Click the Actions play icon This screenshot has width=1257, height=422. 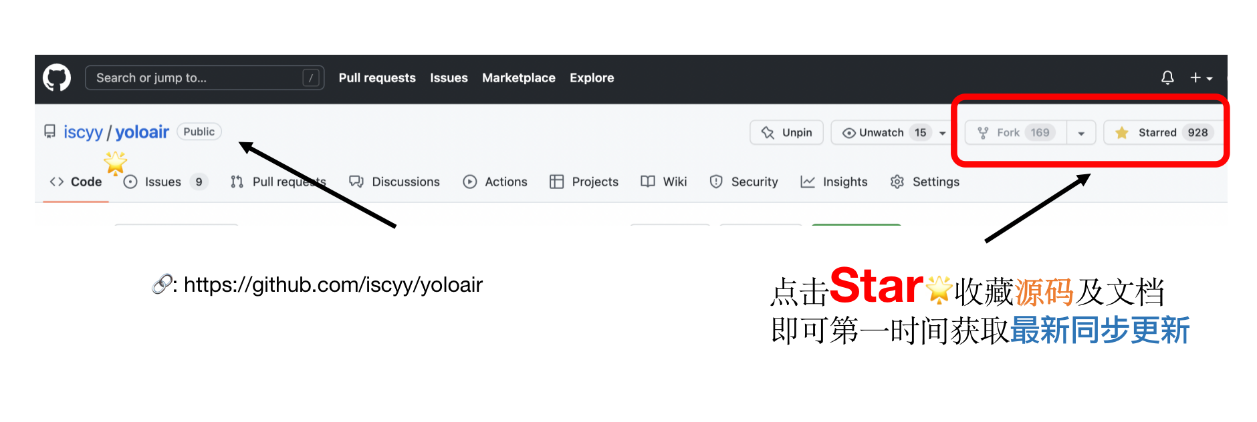pos(470,182)
